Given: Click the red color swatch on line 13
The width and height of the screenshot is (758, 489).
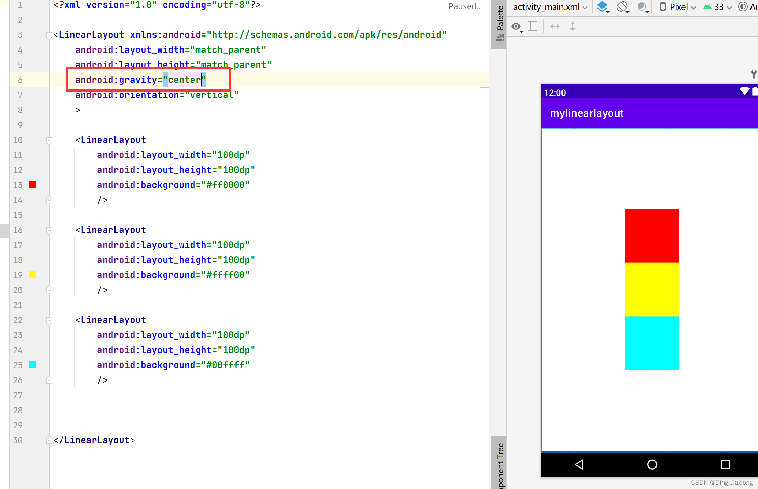Looking at the screenshot, I should point(33,185).
